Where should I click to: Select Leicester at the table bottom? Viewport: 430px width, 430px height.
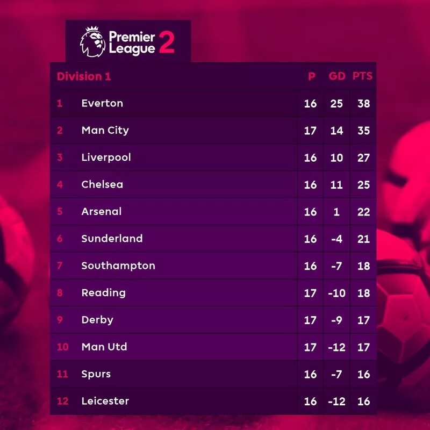tap(105, 401)
